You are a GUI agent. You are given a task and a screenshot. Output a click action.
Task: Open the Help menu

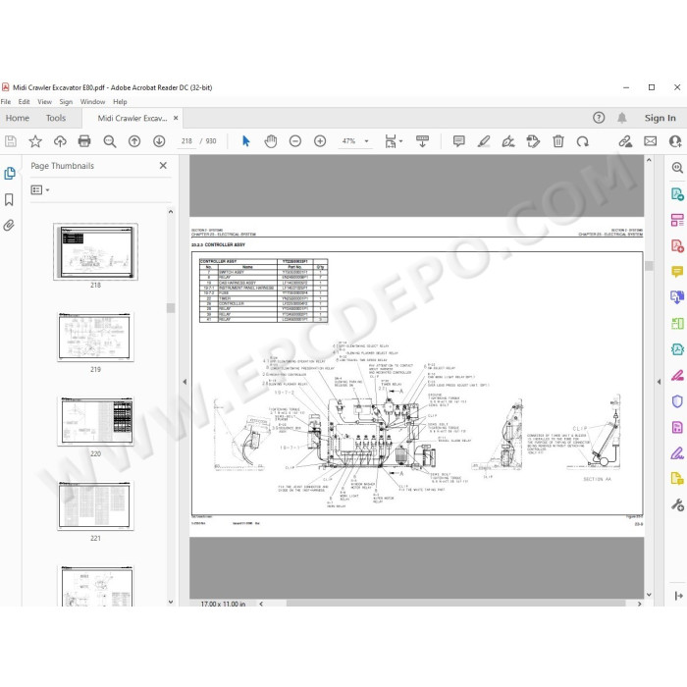(120, 102)
